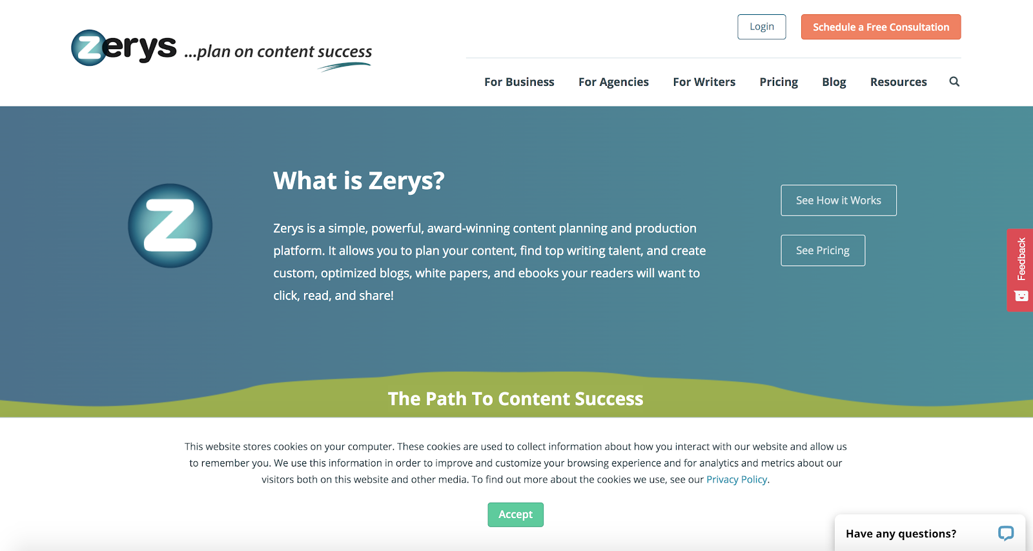The width and height of the screenshot is (1033, 551).
Task: Accept the cookie notice
Action: click(x=515, y=514)
